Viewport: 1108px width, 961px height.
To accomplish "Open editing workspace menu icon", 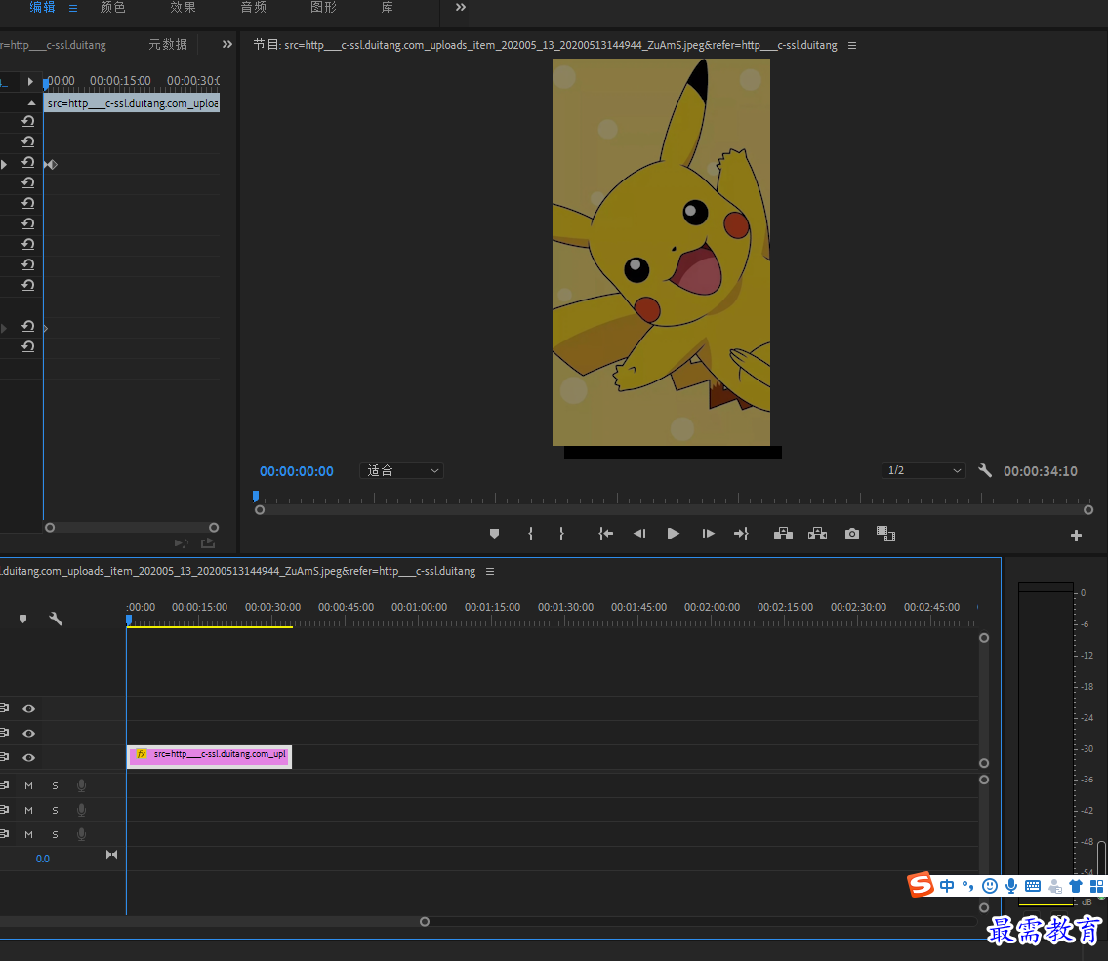I will coord(73,8).
